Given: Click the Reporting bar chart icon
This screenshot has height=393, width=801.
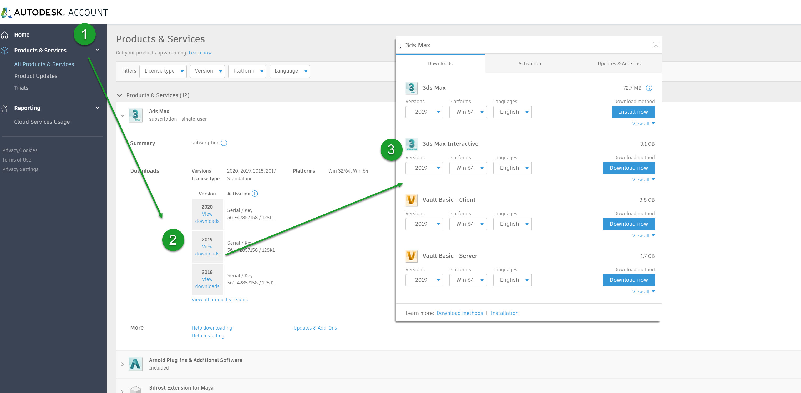Looking at the screenshot, I should (5, 108).
